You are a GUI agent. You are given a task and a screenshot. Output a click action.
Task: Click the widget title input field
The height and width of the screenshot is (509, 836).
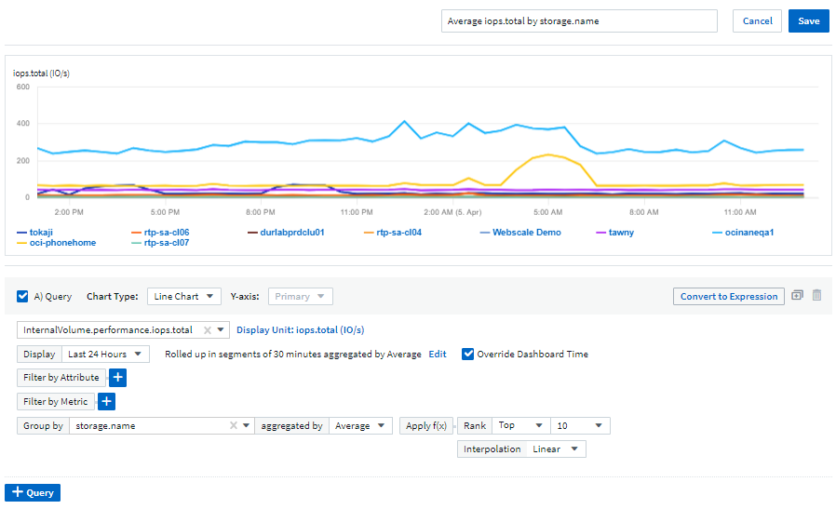click(579, 21)
